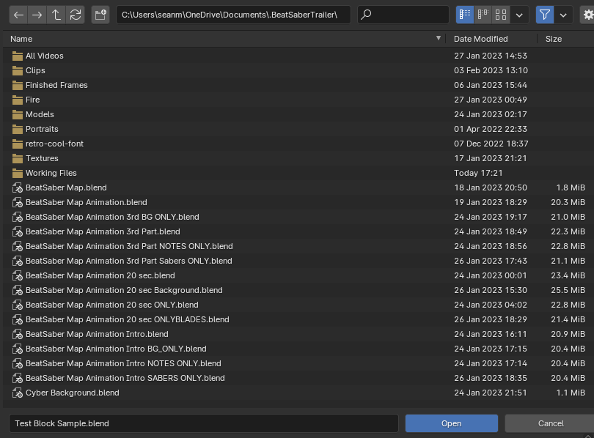Select Intro NOTES ONLY.blend file name

[123, 363]
